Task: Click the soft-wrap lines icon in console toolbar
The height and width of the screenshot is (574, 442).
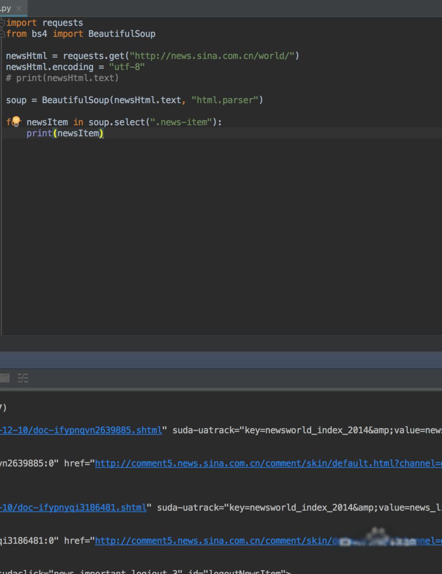Action: 23,378
